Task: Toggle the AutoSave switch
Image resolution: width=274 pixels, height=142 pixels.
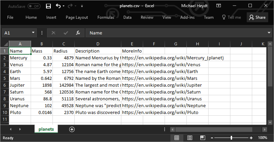Action: point(34,6)
